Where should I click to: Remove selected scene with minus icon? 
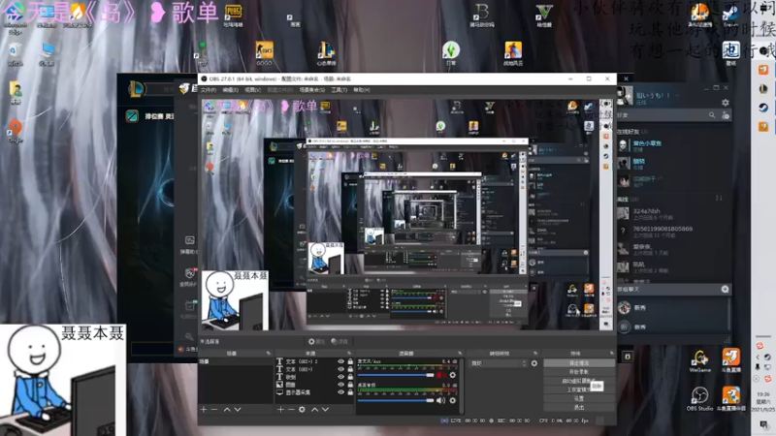point(214,409)
